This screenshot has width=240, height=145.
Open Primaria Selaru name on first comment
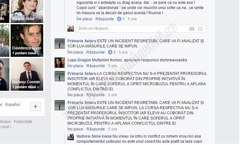click(x=82, y=41)
